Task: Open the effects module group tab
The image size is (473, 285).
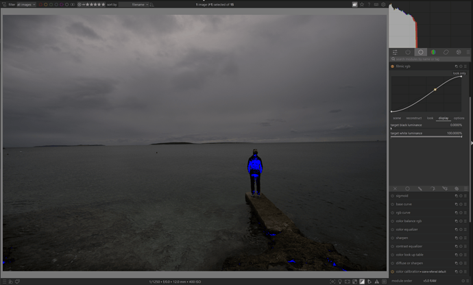Action: pyautogui.click(x=459, y=52)
